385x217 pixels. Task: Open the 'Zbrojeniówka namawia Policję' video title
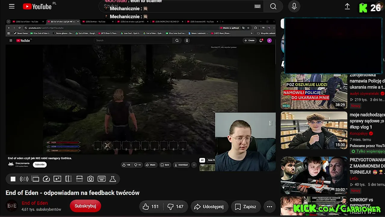(367, 81)
